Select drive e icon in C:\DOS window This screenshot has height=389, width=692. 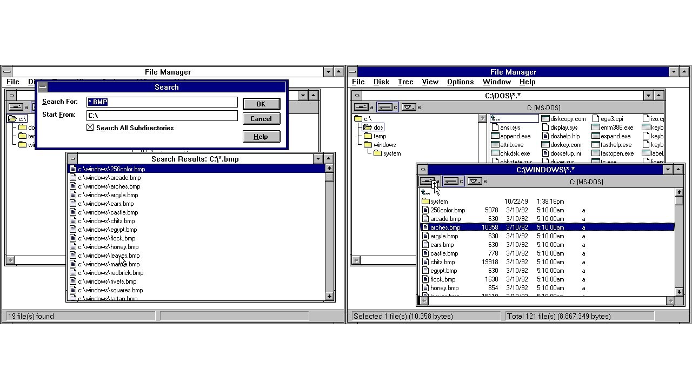tap(409, 107)
